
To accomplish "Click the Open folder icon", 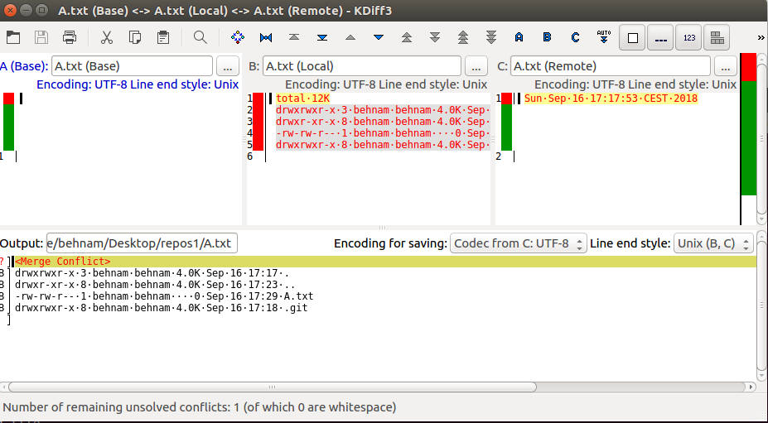I will pyautogui.click(x=13, y=37).
